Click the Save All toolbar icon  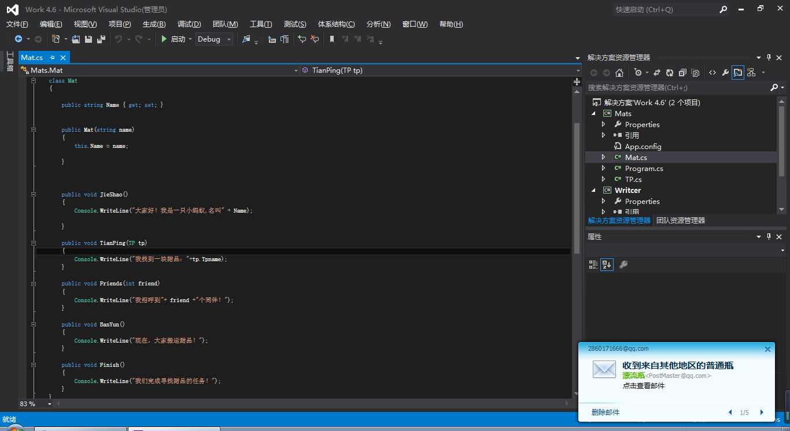(x=101, y=39)
